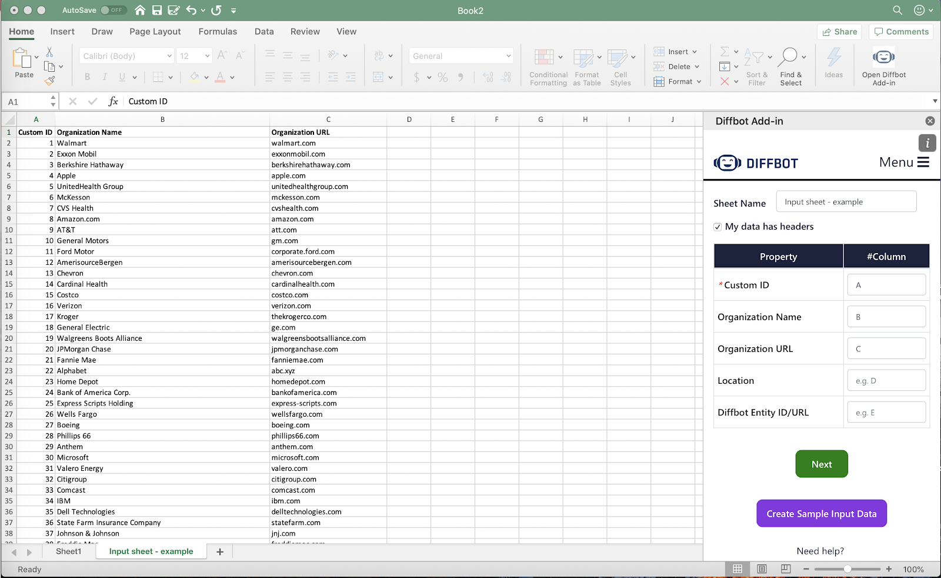Open the Draw ribbon tab

click(x=102, y=32)
